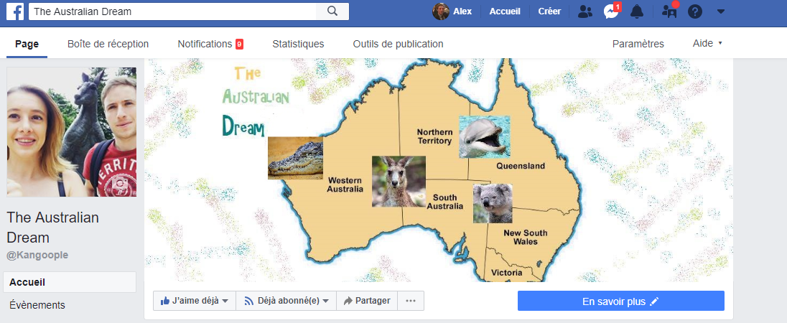Open the Messenger icon with badge
Image resolution: width=787 pixels, height=323 pixels.
coord(612,11)
